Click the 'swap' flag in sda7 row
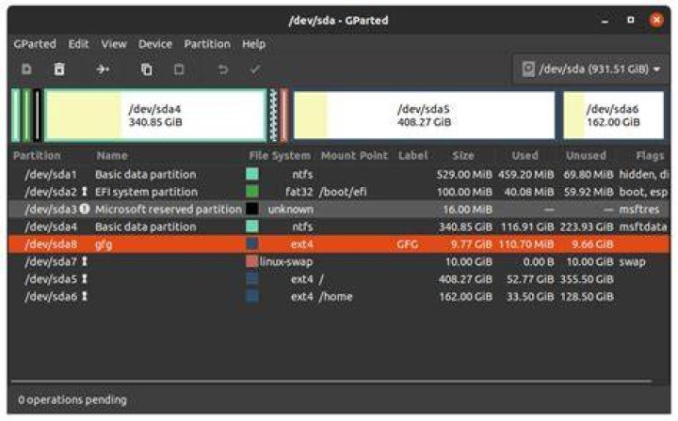The width and height of the screenshot is (678, 421). (632, 262)
